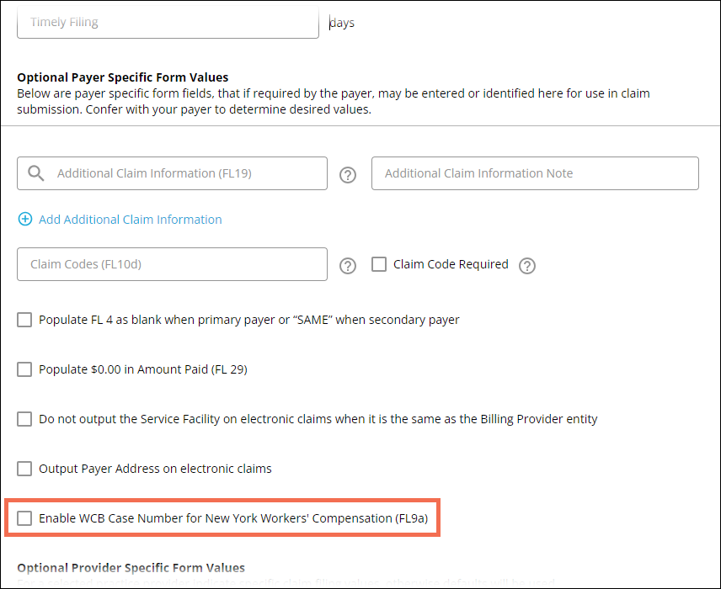Click into Additional Claim Information (FL19) search box
The image size is (721, 589).
click(185, 173)
